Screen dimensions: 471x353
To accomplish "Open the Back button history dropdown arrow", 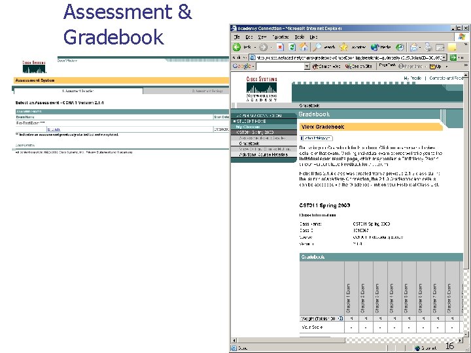I will [255, 48].
